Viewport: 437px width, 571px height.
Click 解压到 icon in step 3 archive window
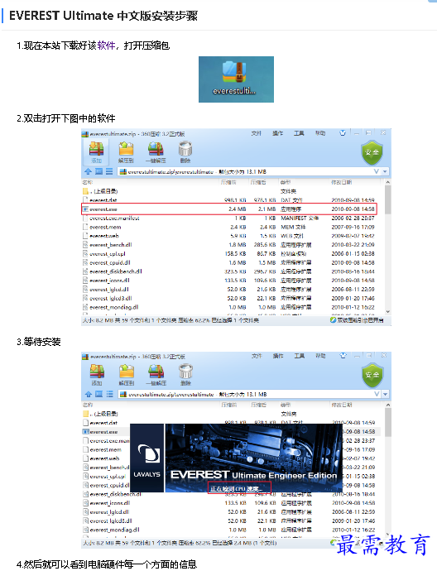pos(127,375)
